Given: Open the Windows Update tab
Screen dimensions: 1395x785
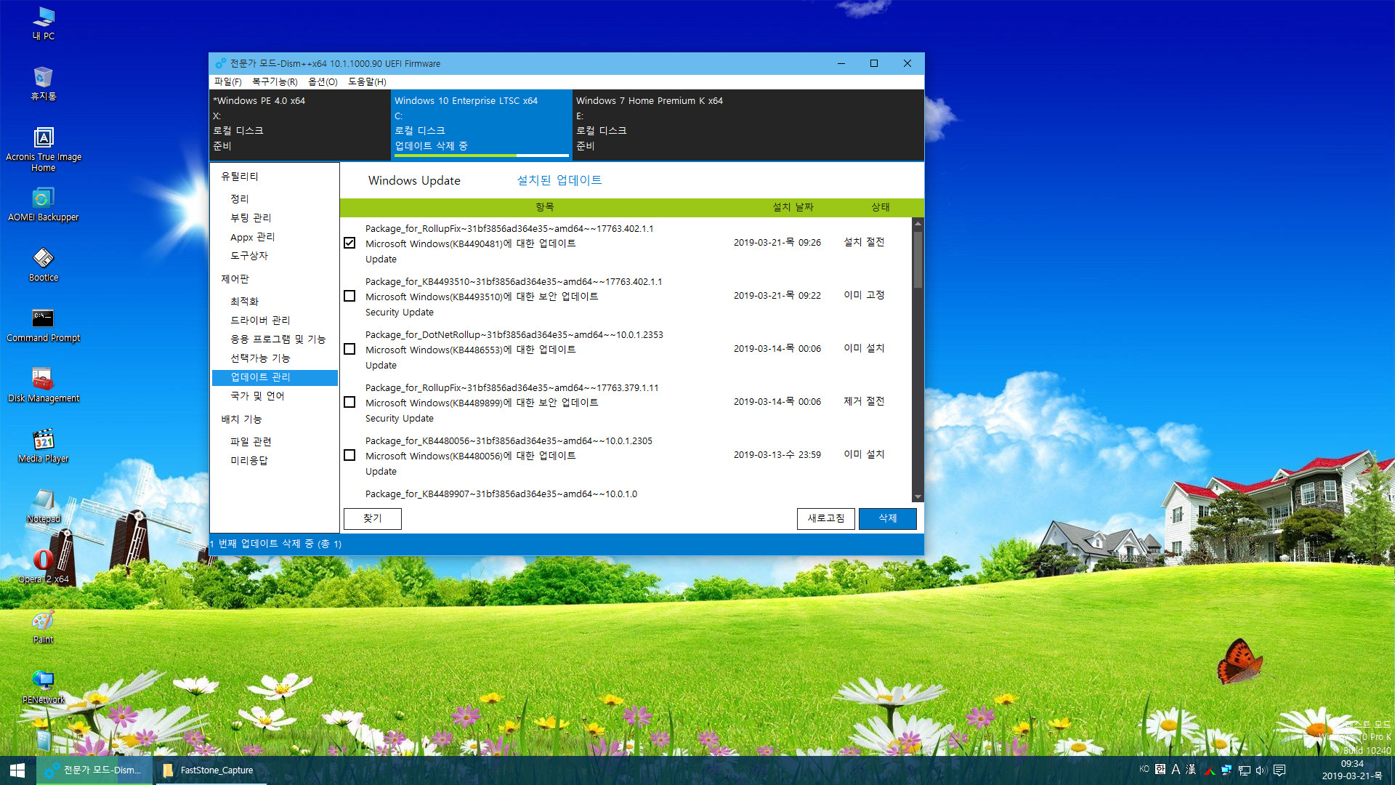Looking at the screenshot, I should point(414,180).
